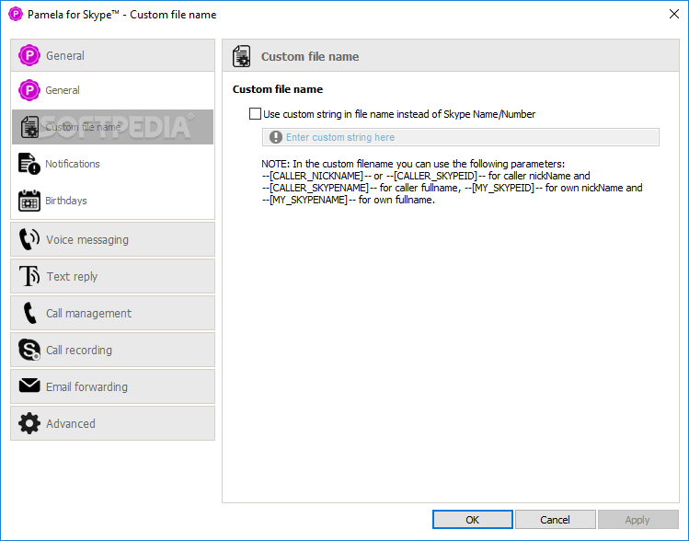The width and height of the screenshot is (689, 541).
Task: Click the General sub-item's purple P icon
Action: coord(29,90)
